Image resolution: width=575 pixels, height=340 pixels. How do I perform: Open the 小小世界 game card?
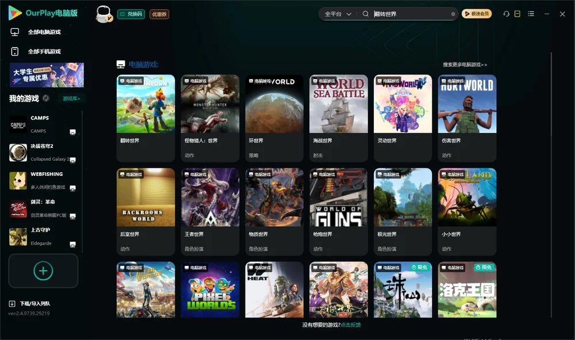click(467, 211)
